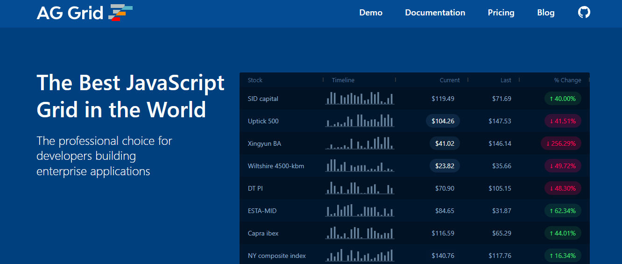Screen dimensions: 622x264
Task: Select NY composite index stock cell
Action: click(x=277, y=256)
